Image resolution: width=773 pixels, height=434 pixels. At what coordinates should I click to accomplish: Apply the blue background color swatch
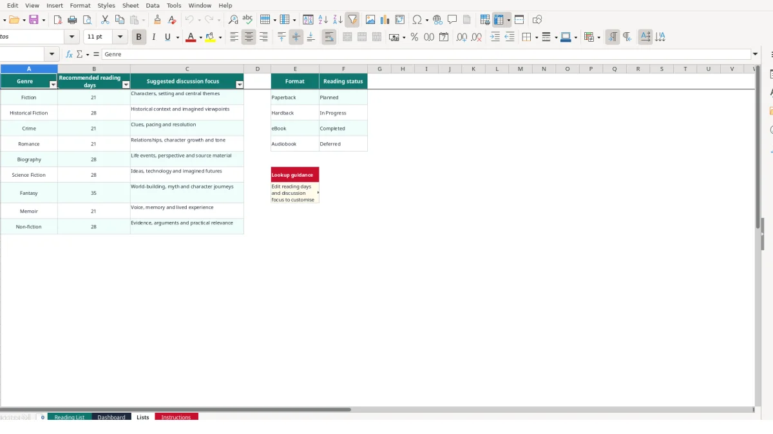565,37
